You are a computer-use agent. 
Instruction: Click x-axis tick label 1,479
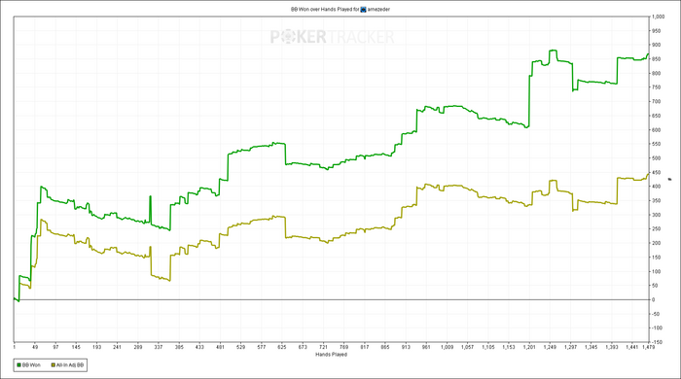[x=648, y=347]
